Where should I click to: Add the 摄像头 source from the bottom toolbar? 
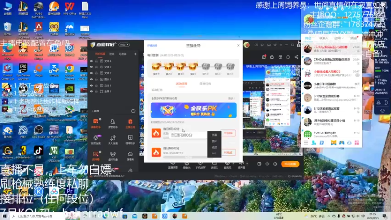coord(187,165)
